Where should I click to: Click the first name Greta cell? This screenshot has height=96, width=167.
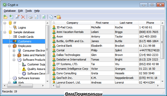click(95, 73)
